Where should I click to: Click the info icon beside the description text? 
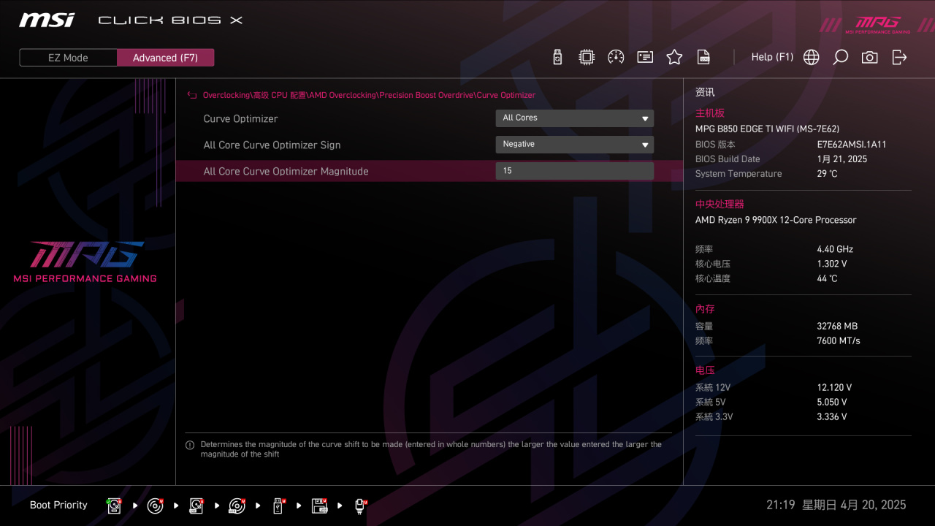(190, 445)
